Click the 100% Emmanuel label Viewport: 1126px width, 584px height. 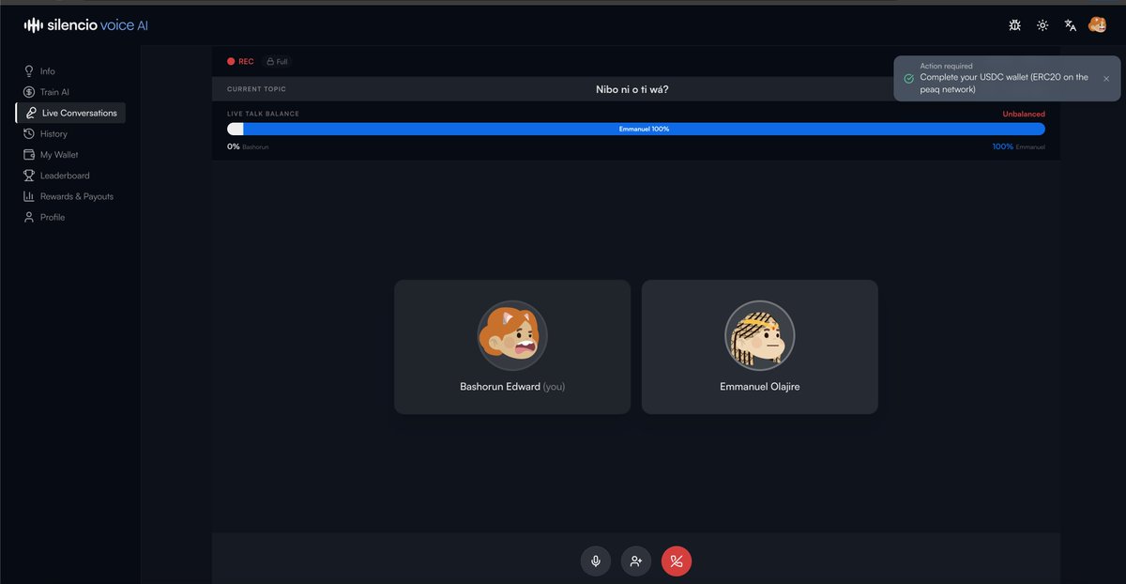(1018, 146)
